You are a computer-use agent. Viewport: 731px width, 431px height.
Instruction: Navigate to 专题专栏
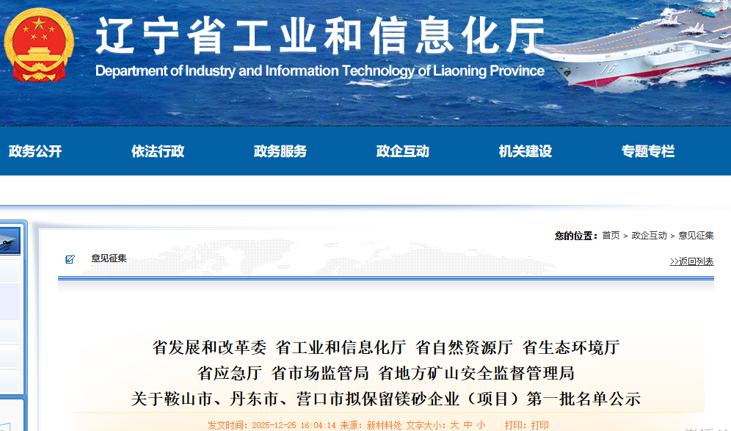(x=648, y=152)
